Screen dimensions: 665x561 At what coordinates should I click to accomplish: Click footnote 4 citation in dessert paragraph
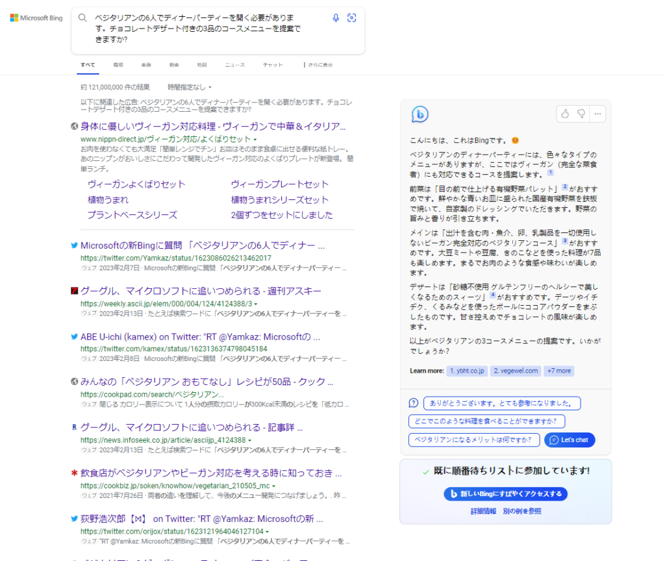pyautogui.click(x=492, y=295)
